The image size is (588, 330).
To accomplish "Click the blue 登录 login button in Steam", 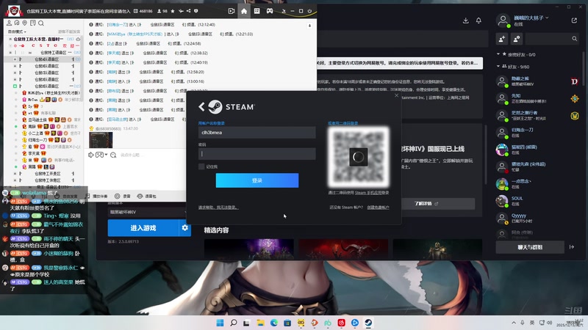I will (x=257, y=180).
